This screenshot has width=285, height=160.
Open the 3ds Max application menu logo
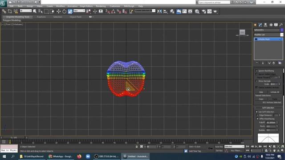[3, 4]
